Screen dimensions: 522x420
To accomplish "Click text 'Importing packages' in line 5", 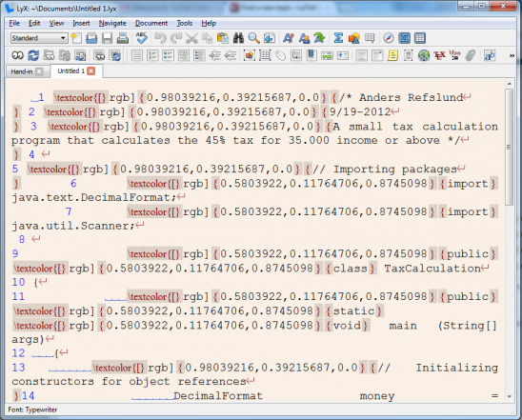I will pyautogui.click(x=395, y=170).
